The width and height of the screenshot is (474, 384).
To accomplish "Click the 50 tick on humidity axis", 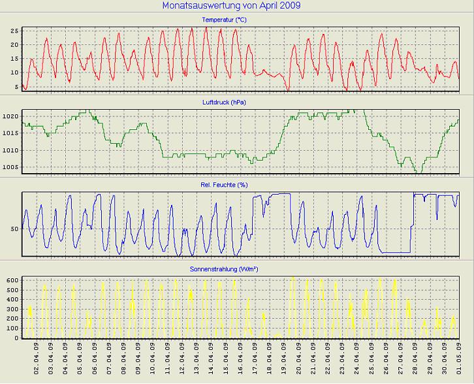I will click(14, 229).
